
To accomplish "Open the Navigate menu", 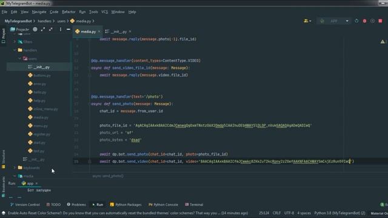I will tap(39, 12).
